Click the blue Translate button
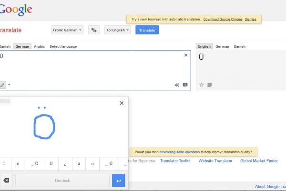 click(x=147, y=30)
